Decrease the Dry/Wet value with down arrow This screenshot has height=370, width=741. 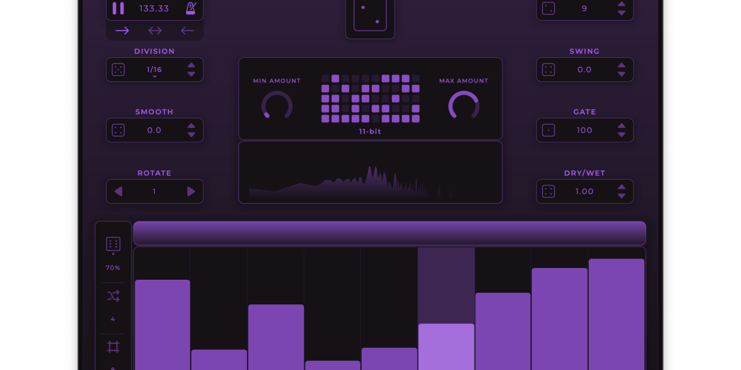coord(621,196)
